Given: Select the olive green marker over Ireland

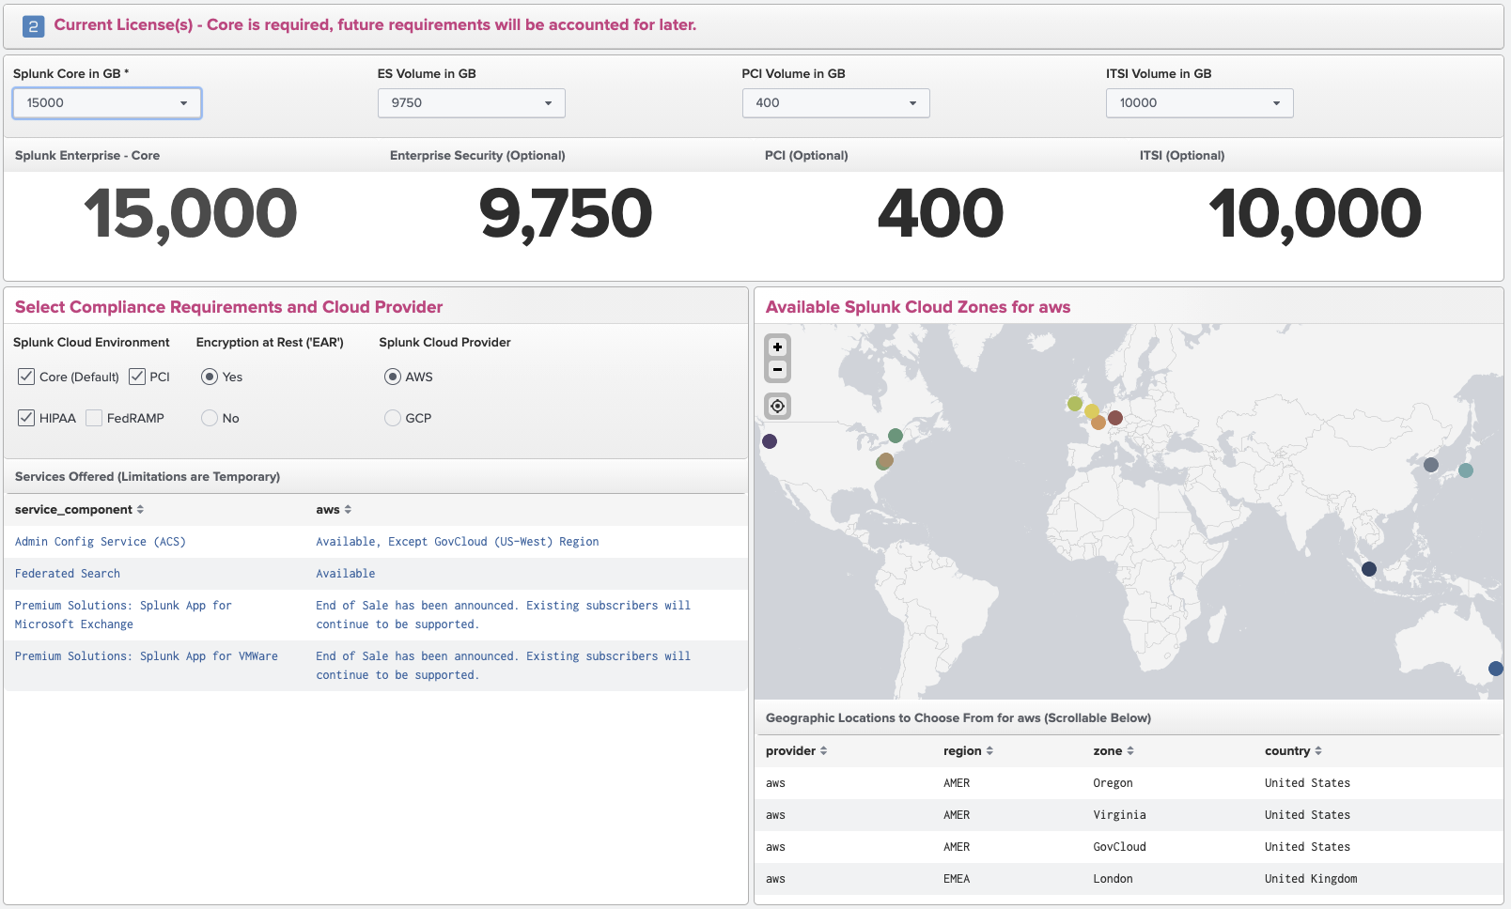Looking at the screenshot, I should pyautogui.click(x=1075, y=404).
